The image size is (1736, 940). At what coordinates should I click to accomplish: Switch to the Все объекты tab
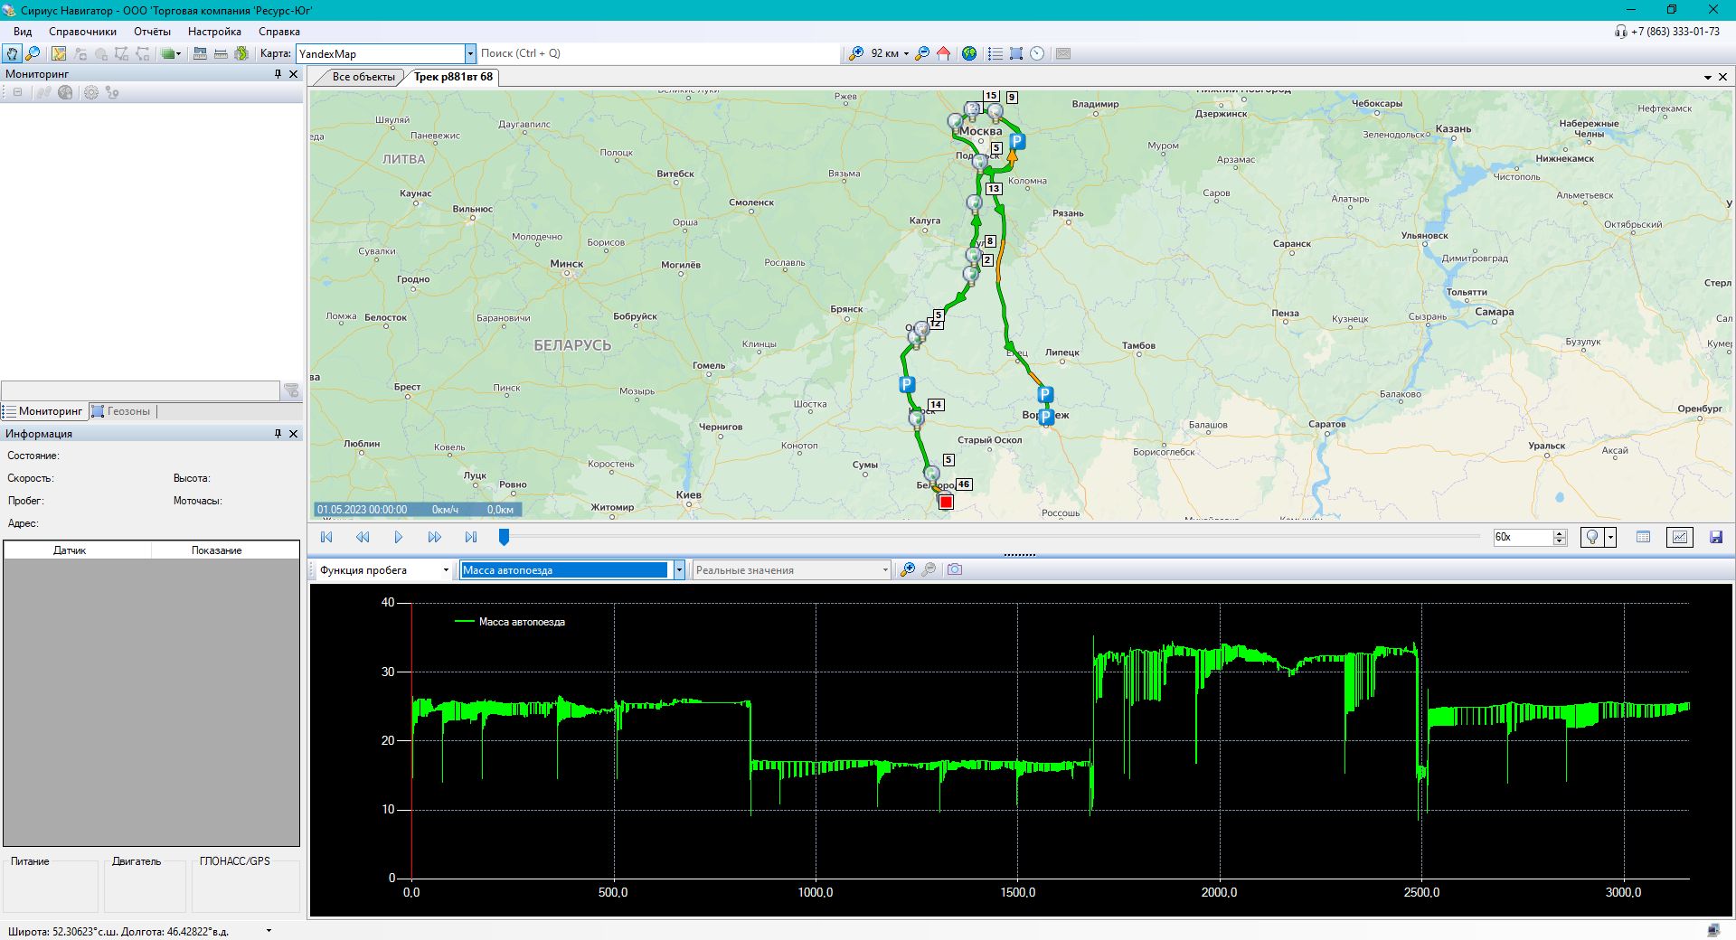pyautogui.click(x=363, y=77)
